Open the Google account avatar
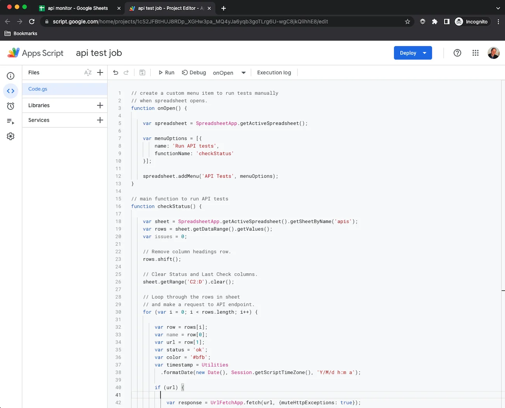 (x=493, y=53)
